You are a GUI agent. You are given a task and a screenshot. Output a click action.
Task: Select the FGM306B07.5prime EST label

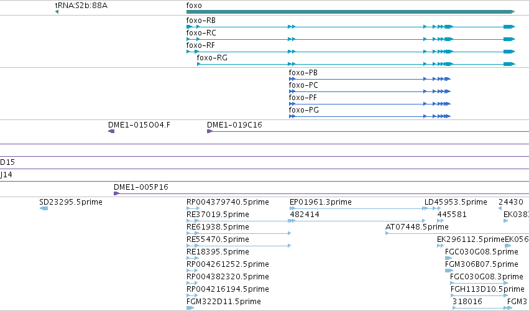481,264
